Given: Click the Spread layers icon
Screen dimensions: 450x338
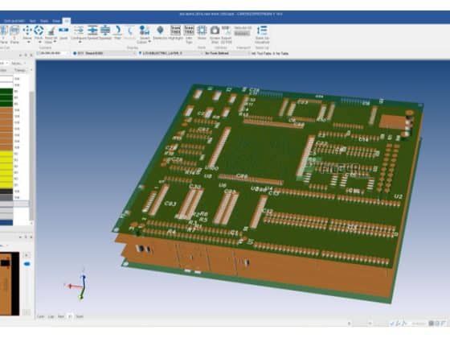Looking at the screenshot, I should click(x=92, y=31).
